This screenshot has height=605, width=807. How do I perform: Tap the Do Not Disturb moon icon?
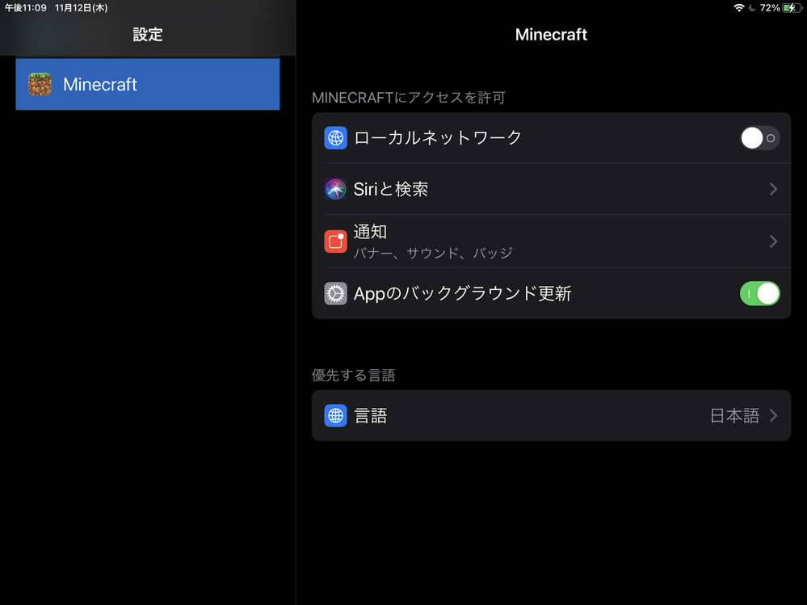pos(752,8)
